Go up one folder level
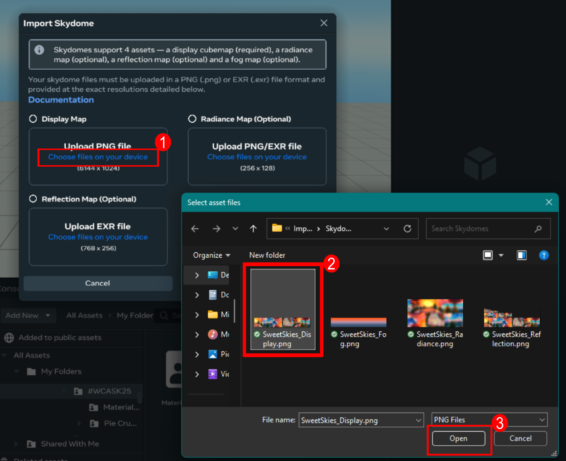Image resolution: width=566 pixels, height=461 pixels. click(x=253, y=229)
